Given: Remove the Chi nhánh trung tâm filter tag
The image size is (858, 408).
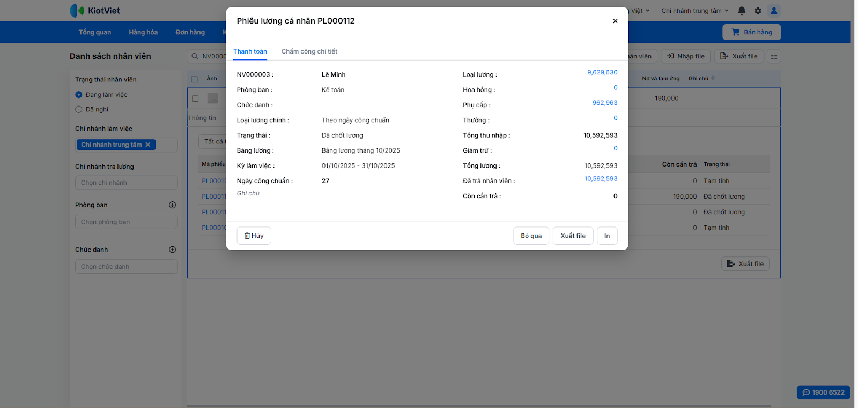Looking at the screenshot, I should click(x=148, y=145).
